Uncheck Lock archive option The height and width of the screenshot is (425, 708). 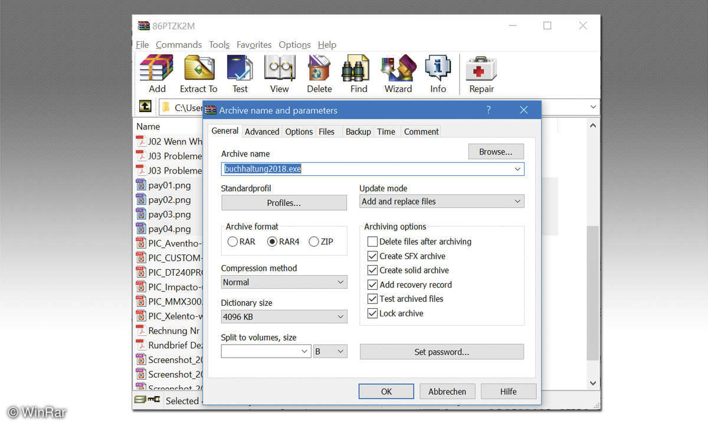pyautogui.click(x=372, y=313)
